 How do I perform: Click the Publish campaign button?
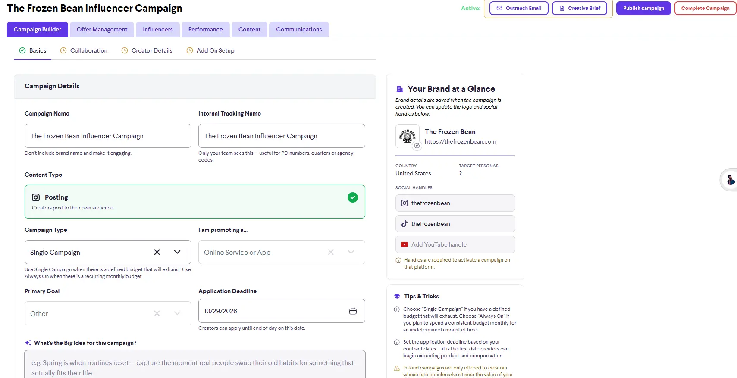click(x=643, y=8)
